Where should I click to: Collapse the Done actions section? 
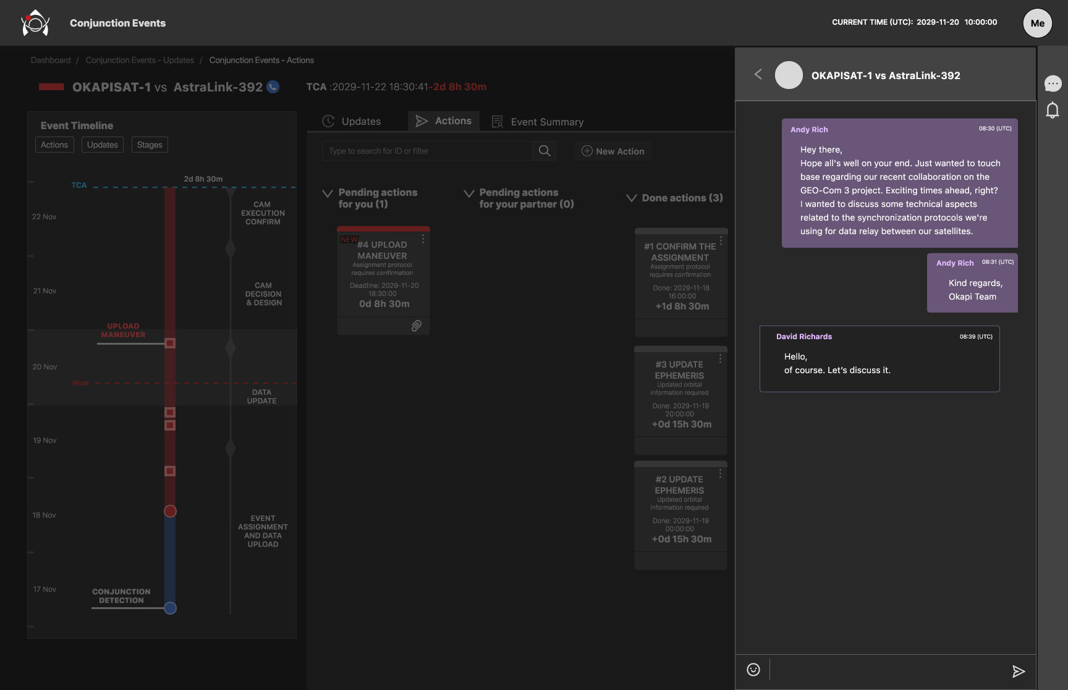(631, 198)
